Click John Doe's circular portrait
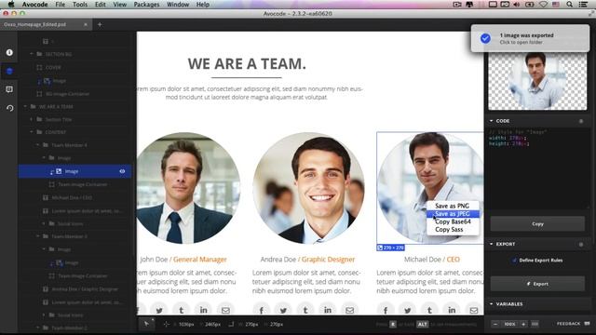596x335 pixels. pyautogui.click(x=188, y=188)
